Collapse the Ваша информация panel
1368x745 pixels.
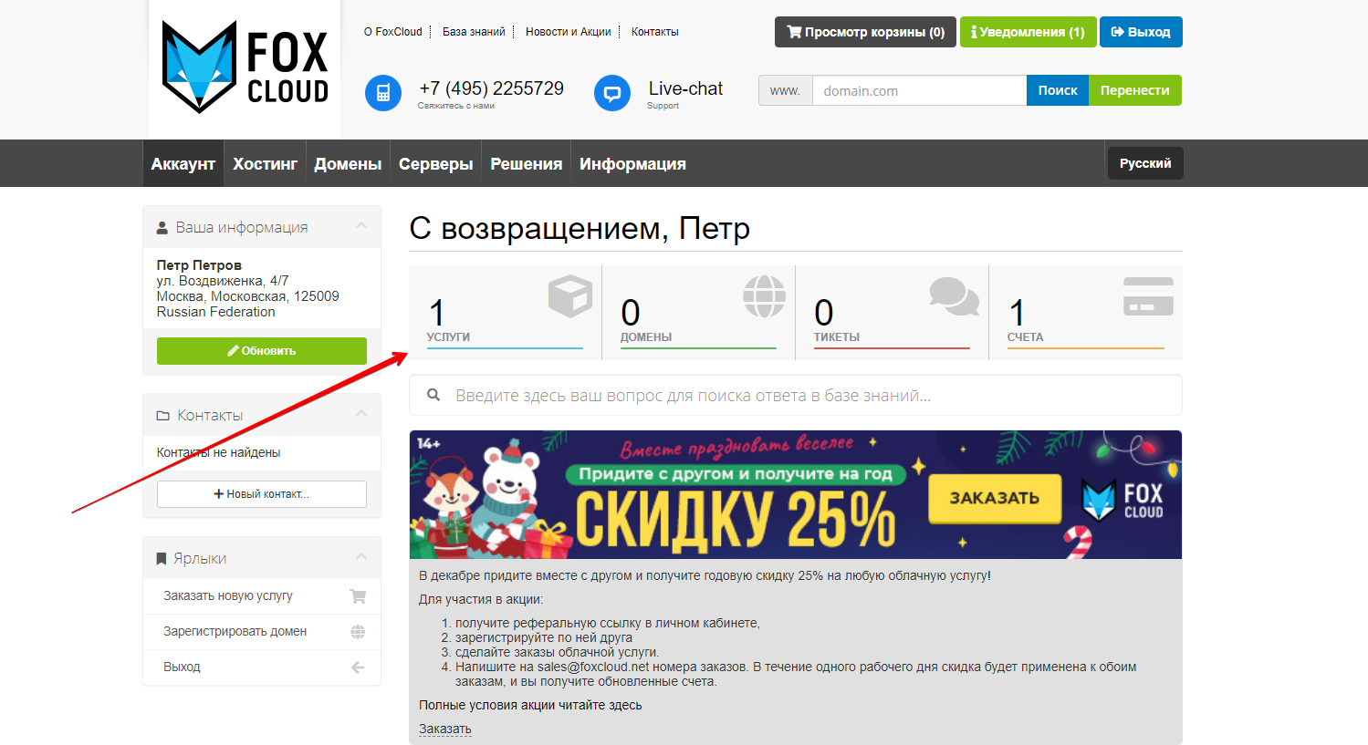(x=361, y=226)
